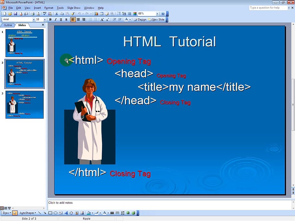Switch to the Outline tab

click(8, 25)
